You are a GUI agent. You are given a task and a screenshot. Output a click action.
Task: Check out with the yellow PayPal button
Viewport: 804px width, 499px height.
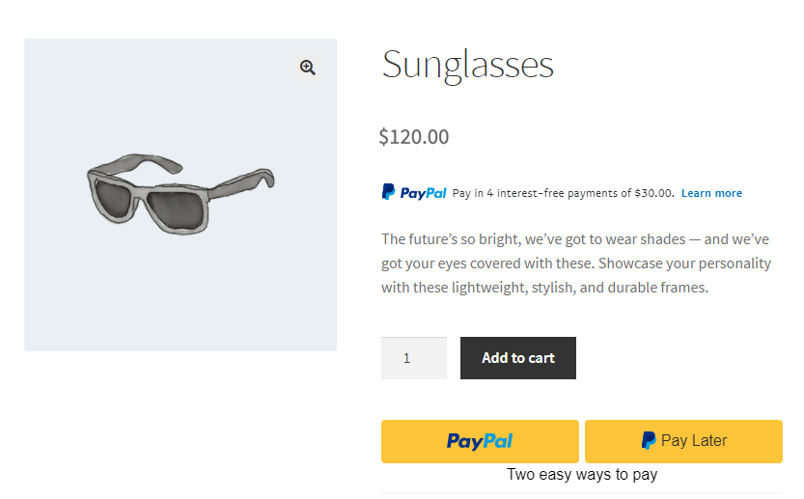click(480, 441)
